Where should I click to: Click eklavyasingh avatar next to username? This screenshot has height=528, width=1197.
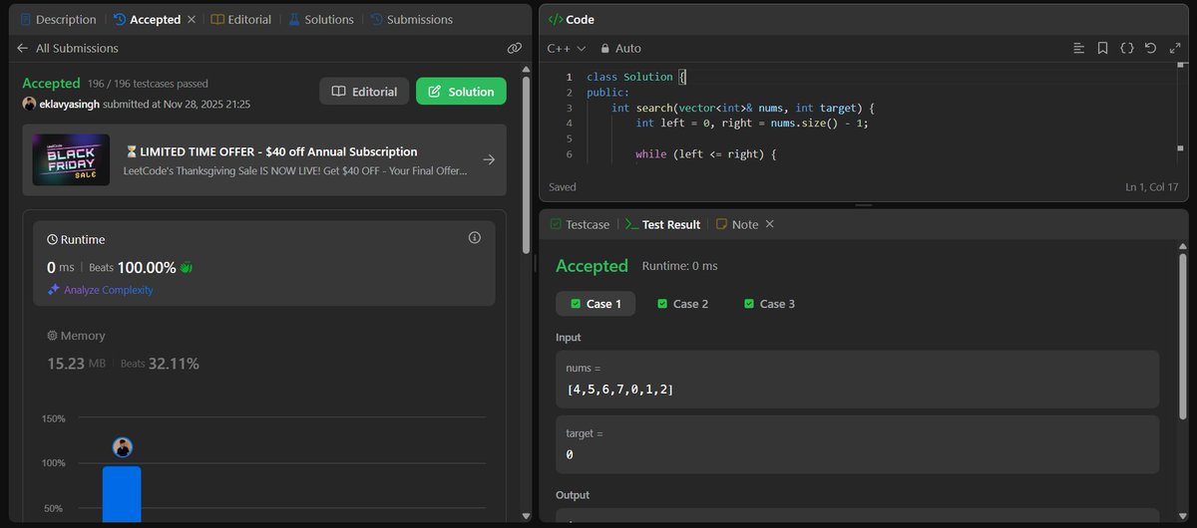coord(29,104)
